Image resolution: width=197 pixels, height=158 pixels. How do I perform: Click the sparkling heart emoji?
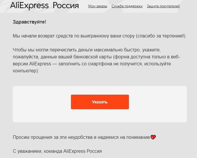tap(153, 137)
